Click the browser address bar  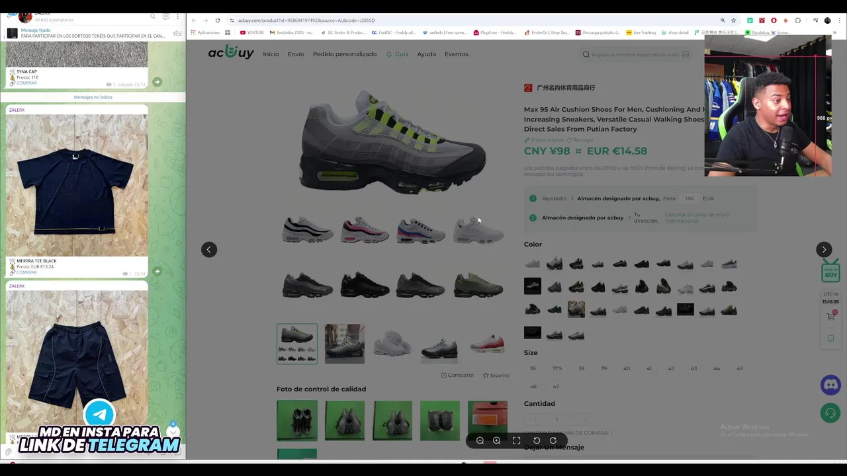[x=473, y=20]
